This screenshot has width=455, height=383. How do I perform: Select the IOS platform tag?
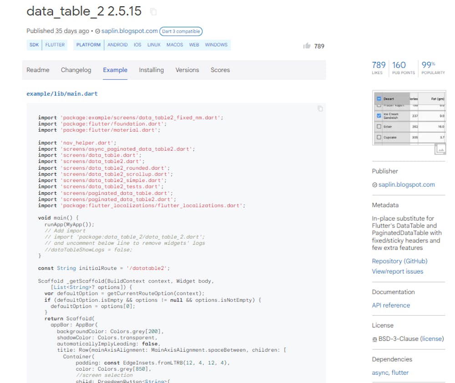click(137, 45)
